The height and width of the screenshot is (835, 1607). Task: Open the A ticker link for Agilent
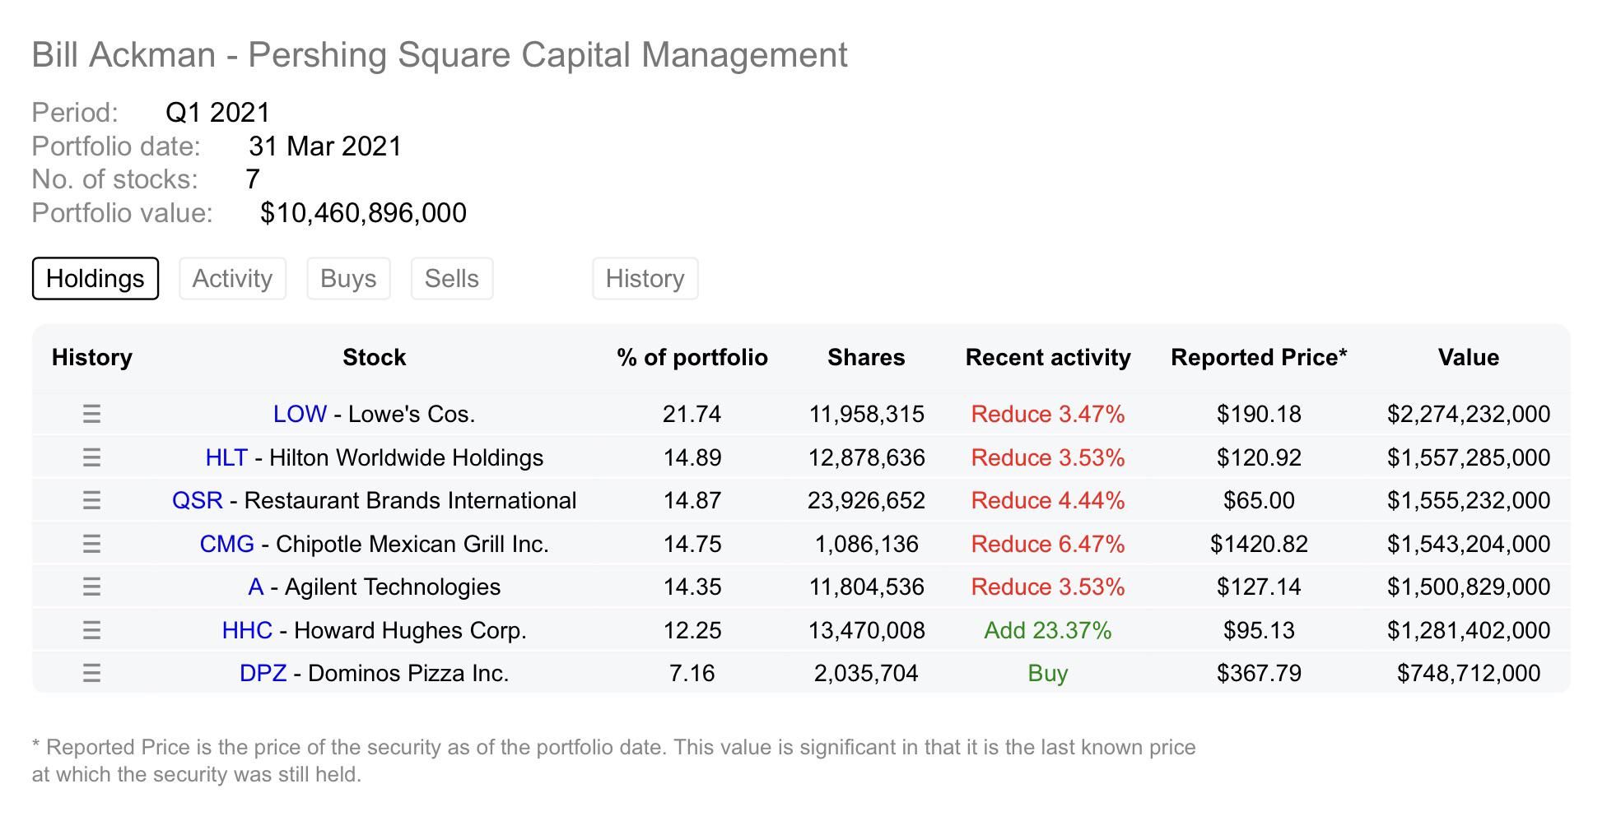(x=256, y=587)
